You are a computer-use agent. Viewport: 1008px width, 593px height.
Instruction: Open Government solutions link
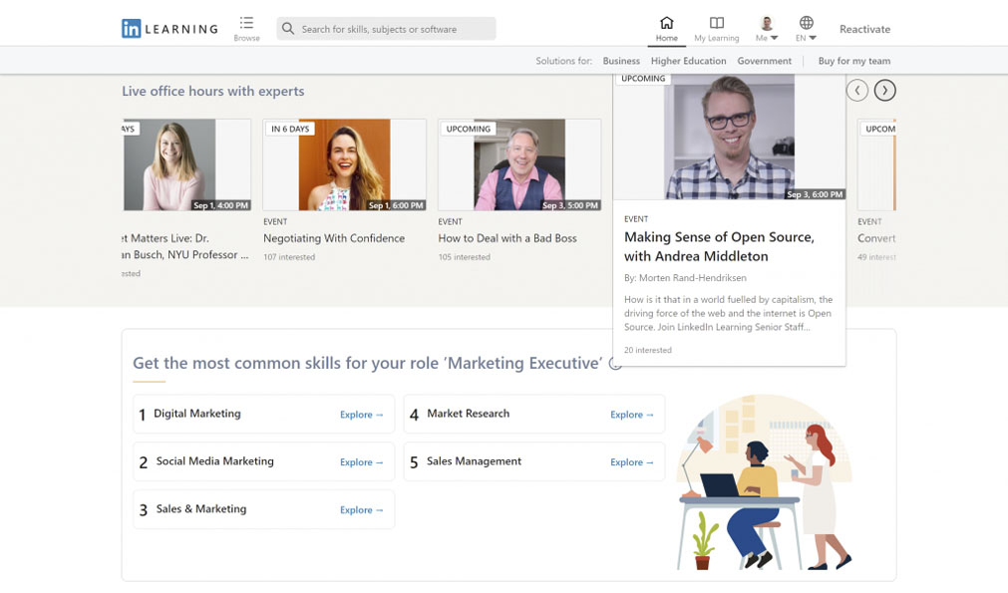click(765, 61)
